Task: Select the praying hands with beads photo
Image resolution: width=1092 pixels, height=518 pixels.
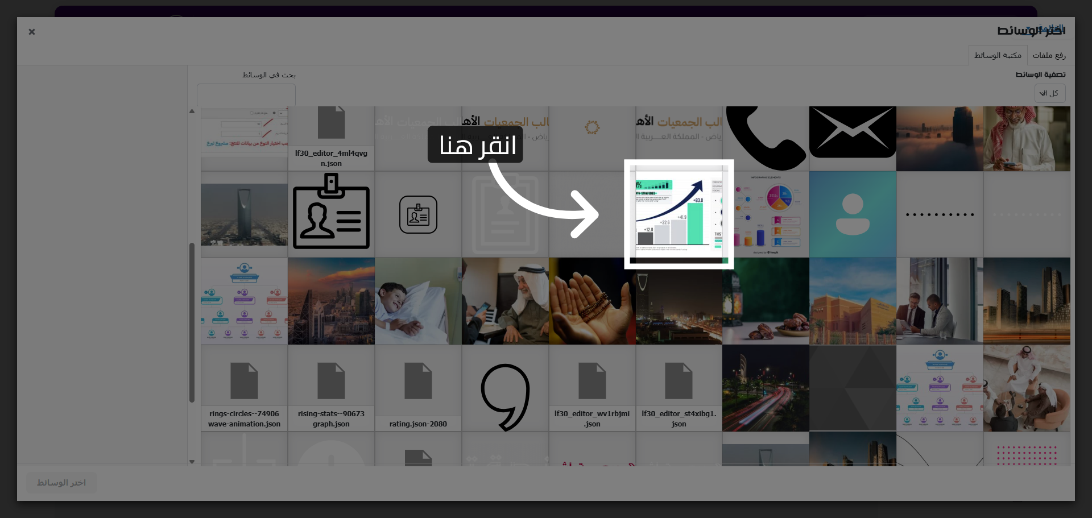Action: pyautogui.click(x=592, y=301)
